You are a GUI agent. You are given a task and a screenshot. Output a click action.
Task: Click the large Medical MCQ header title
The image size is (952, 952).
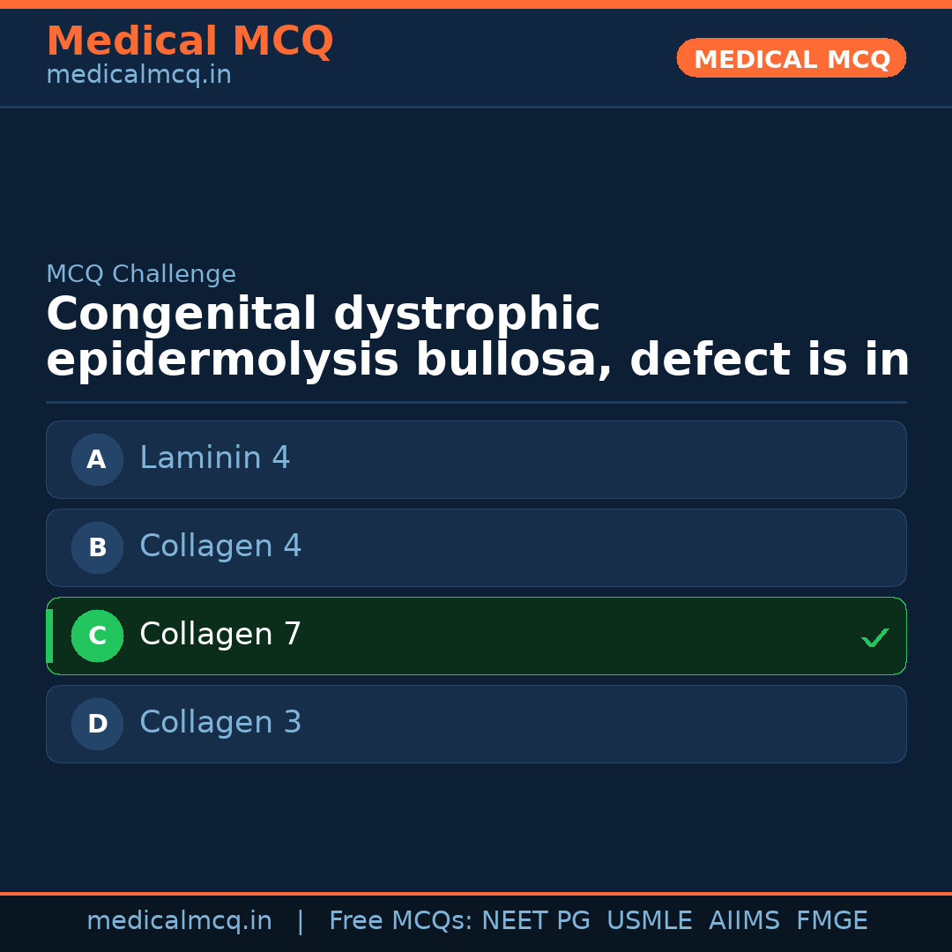[x=190, y=41]
